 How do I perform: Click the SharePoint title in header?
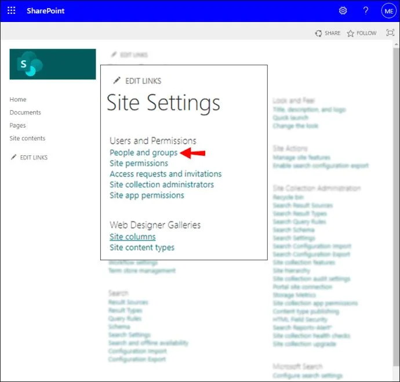pyautogui.click(x=46, y=10)
